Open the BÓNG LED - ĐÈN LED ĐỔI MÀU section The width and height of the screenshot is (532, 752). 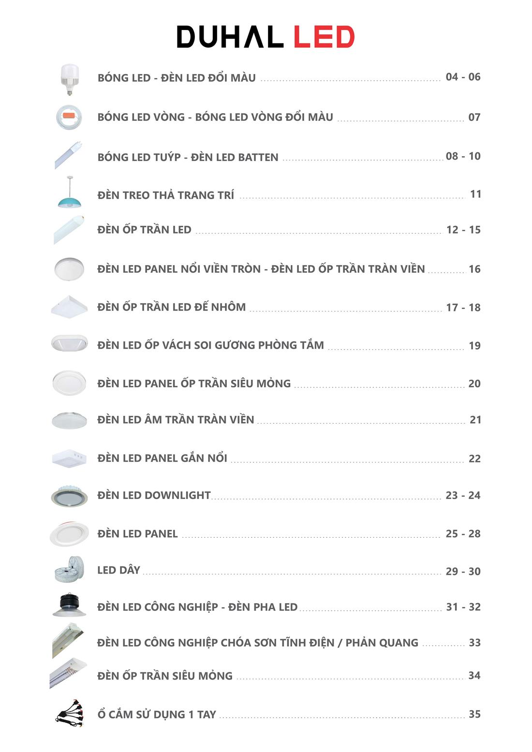(177, 78)
